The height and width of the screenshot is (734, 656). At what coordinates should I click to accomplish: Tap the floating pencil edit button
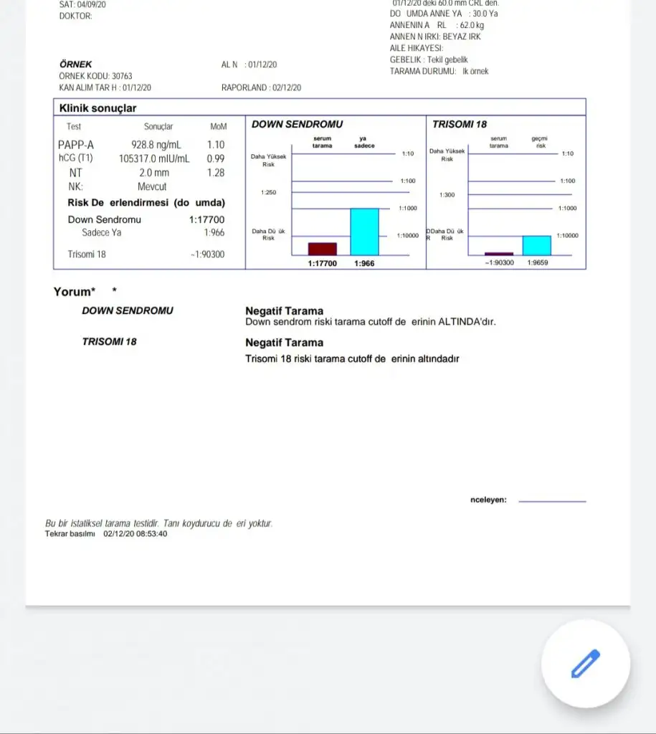[x=585, y=663]
